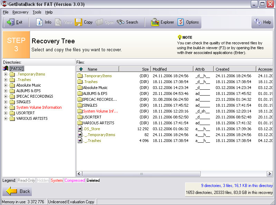The height and width of the screenshot is (205, 276).
Task: Click the View magnifier icon
Action: 58,22
